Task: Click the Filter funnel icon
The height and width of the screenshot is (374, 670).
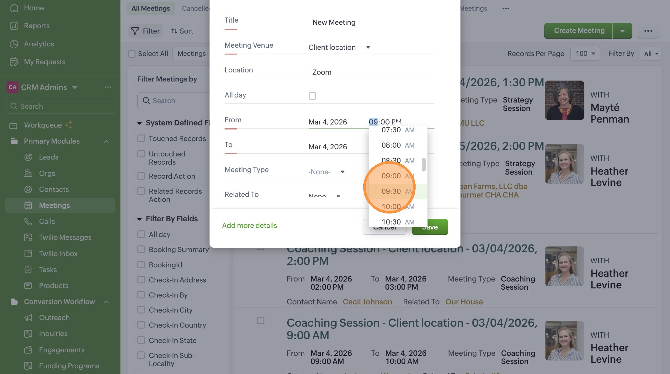Action: (135, 31)
